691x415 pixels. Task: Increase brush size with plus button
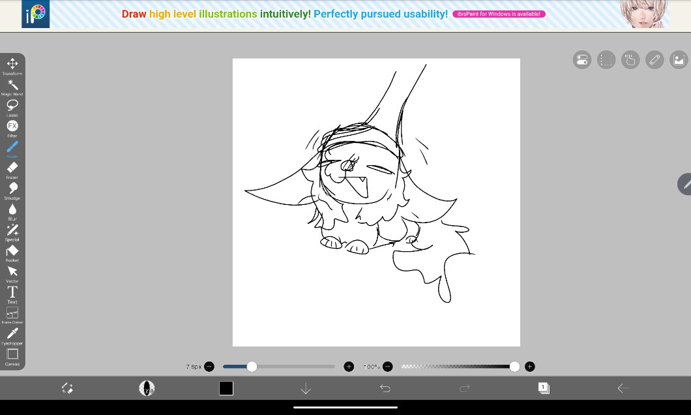pos(349,367)
